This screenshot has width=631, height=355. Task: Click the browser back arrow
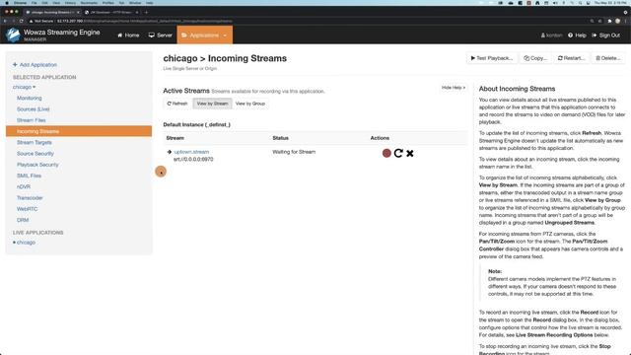tap(5, 21)
